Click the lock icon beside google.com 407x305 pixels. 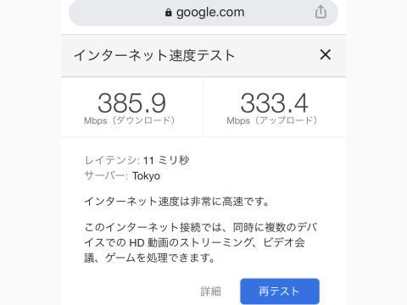[168, 13]
